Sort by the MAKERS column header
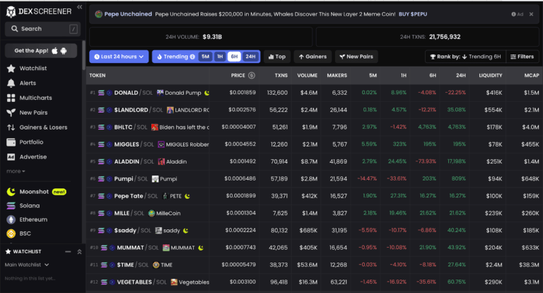The image size is (543, 293). coord(337,75)
